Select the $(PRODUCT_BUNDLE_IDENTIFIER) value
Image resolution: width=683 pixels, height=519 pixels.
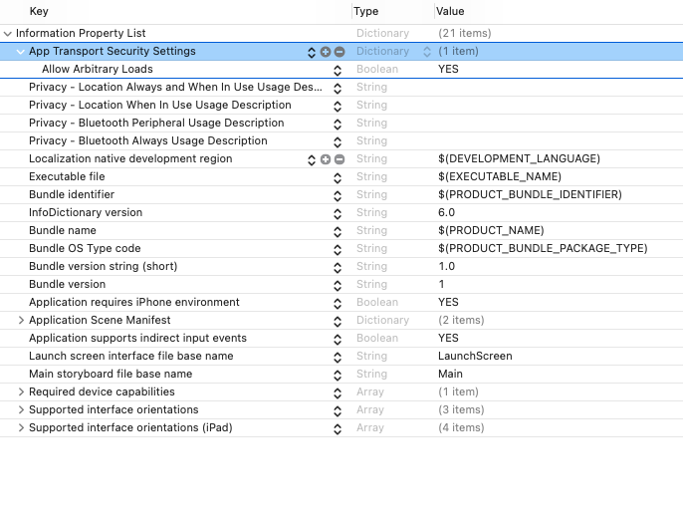pyautogui.click(x=530, y=195)
